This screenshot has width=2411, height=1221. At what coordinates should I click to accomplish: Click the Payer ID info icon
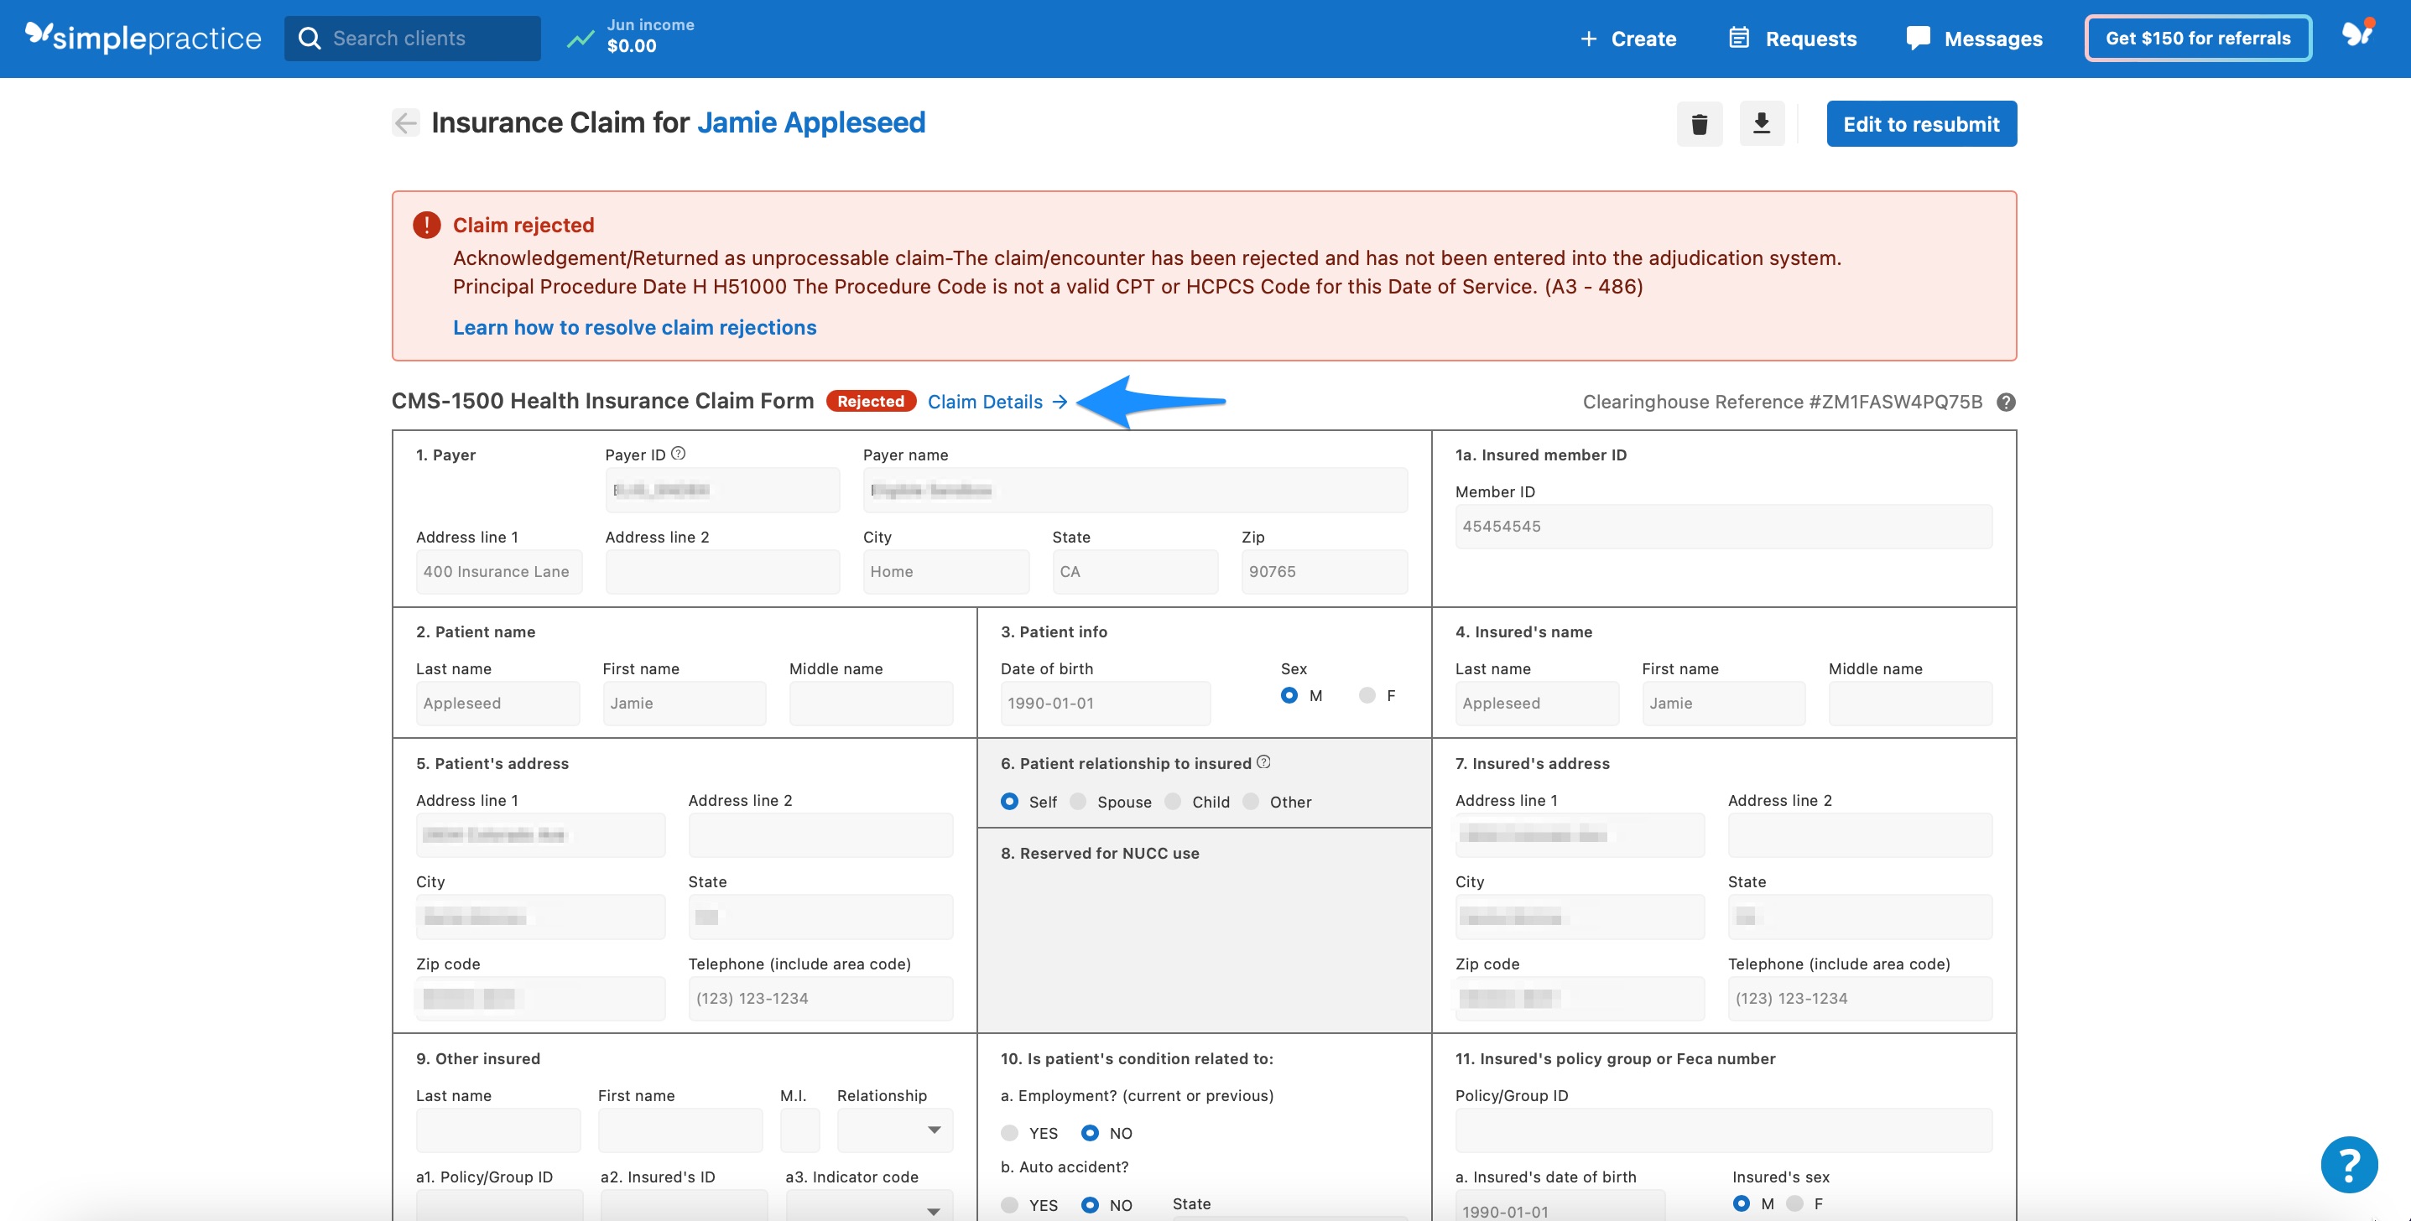[x=679, y=454]
